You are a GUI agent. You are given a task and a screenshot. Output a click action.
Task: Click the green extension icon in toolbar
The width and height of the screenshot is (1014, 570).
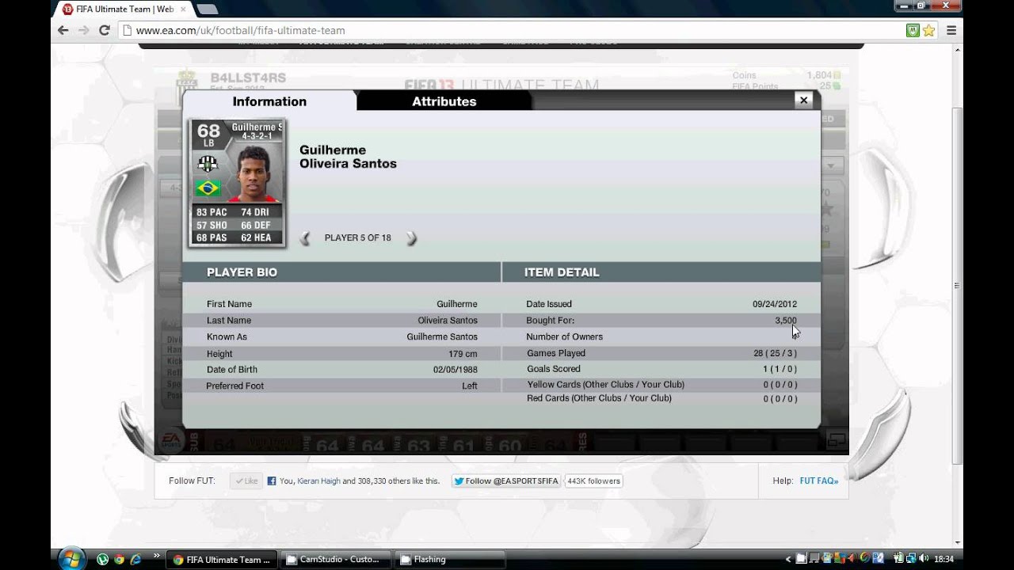point(913,30)
